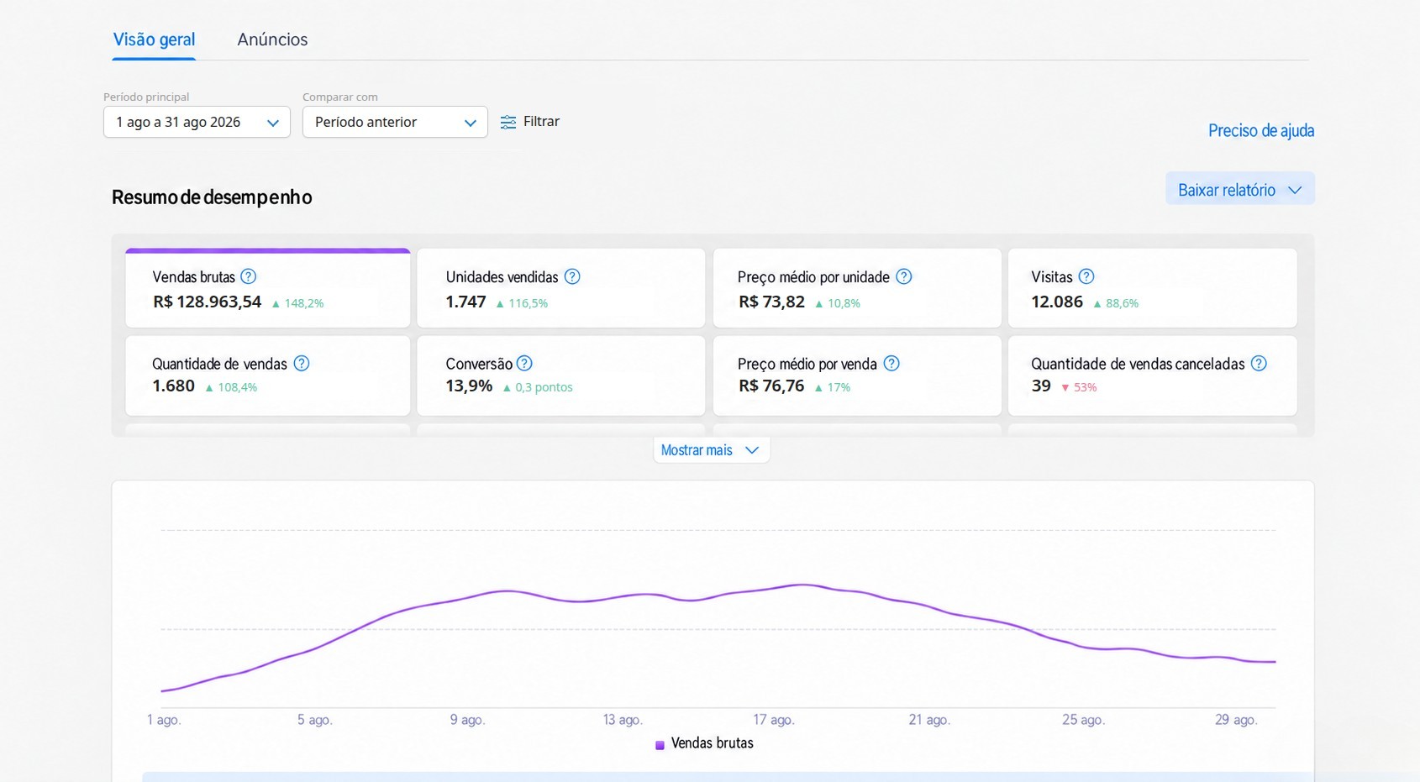Switch to Anúncios tab

[x=272, y=39]
